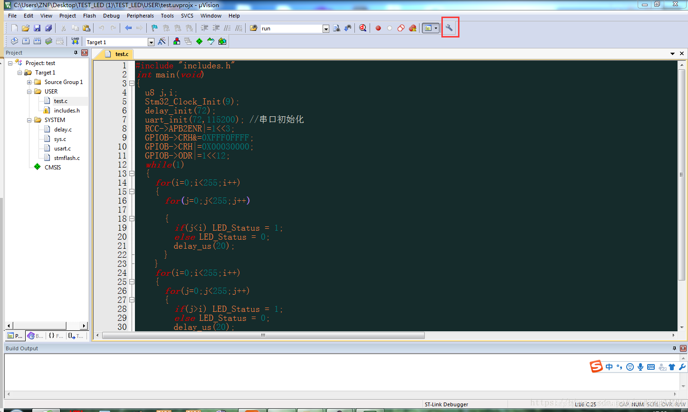Insert a bookmark using the flag icon
The image size is (688, 412).
point(154,28)
